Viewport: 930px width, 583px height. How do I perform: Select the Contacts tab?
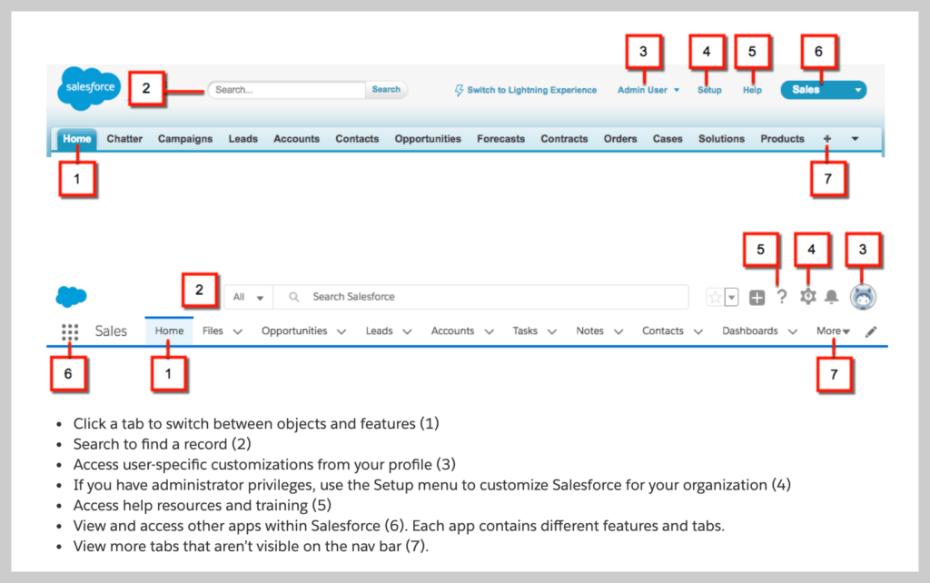[x=356, y=138]
